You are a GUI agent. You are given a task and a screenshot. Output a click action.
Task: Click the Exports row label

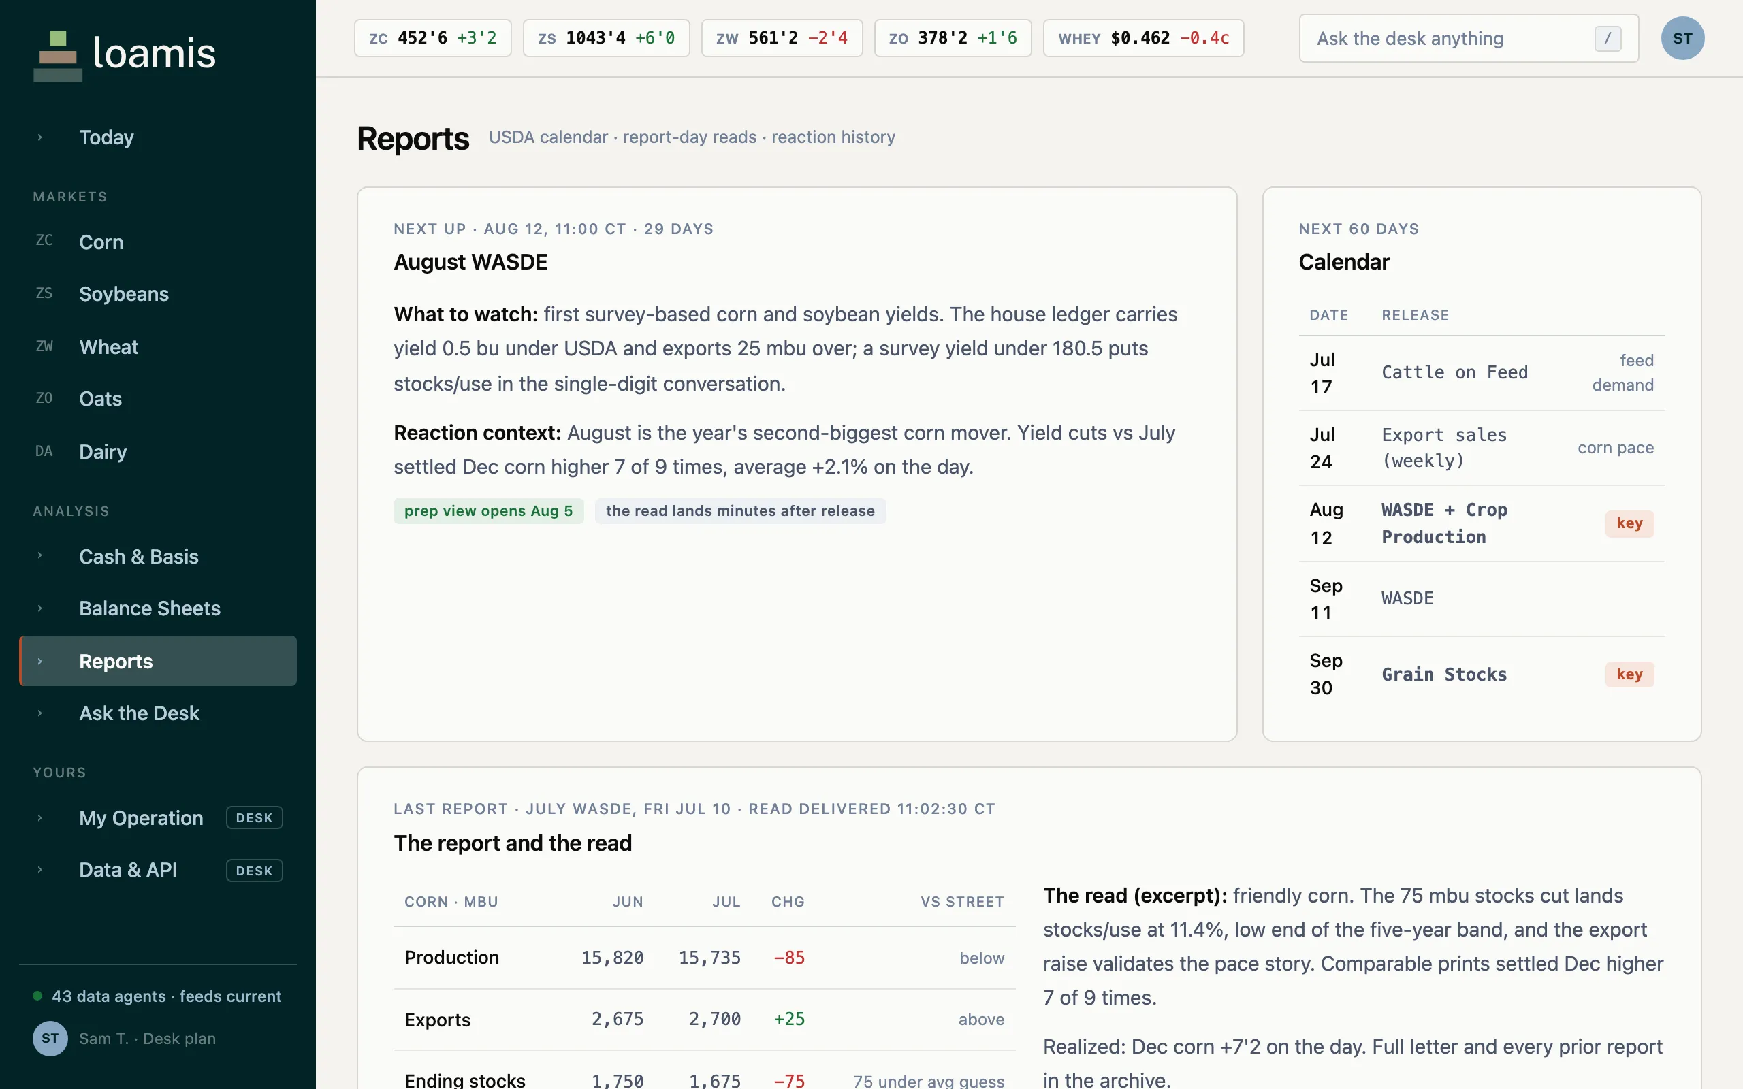[x=437, y=1019]
